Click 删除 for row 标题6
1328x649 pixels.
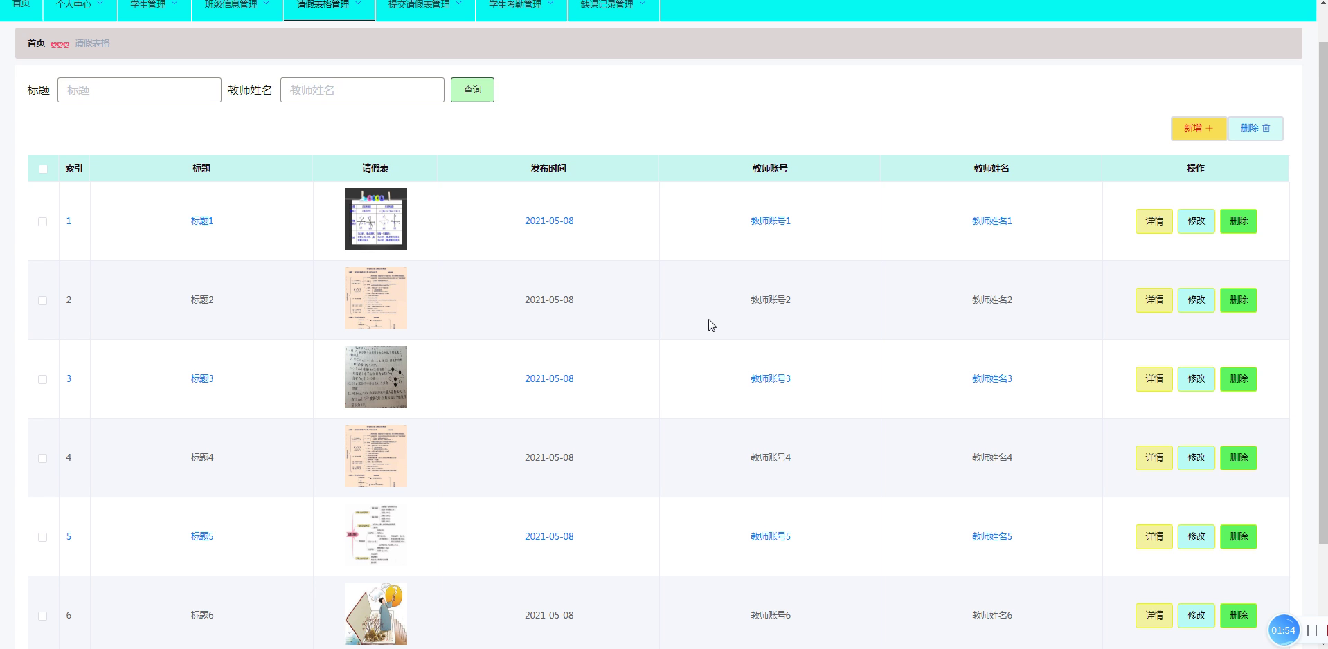click(x=1239, y=616)
